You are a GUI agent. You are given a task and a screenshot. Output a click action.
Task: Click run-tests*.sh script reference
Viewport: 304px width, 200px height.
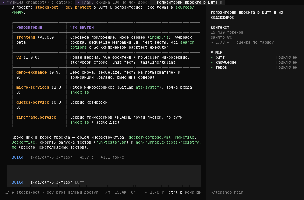111,142
